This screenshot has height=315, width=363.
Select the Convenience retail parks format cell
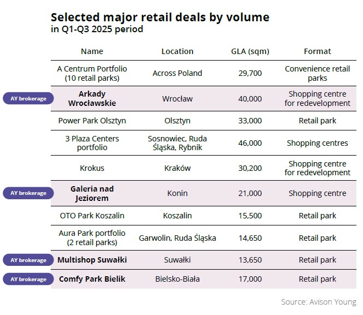[317, 73]
